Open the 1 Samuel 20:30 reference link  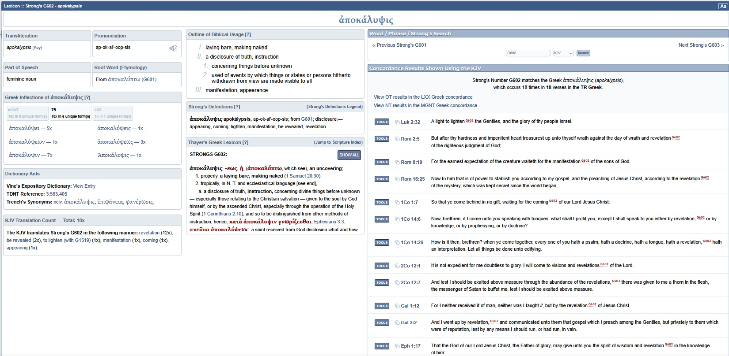pos(303,176)
